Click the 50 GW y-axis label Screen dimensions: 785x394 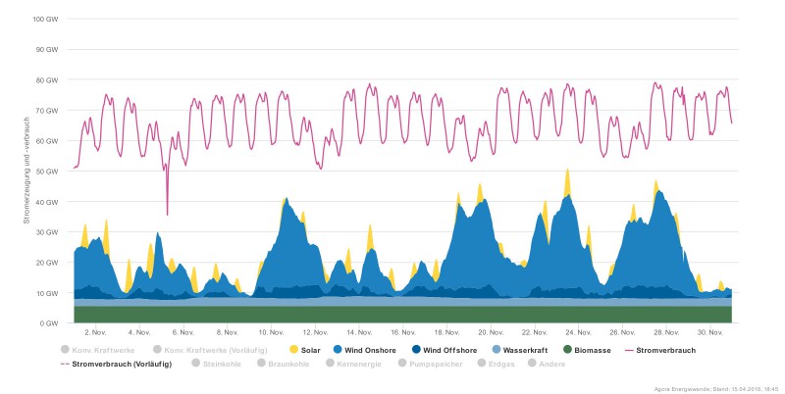point(45,172)
